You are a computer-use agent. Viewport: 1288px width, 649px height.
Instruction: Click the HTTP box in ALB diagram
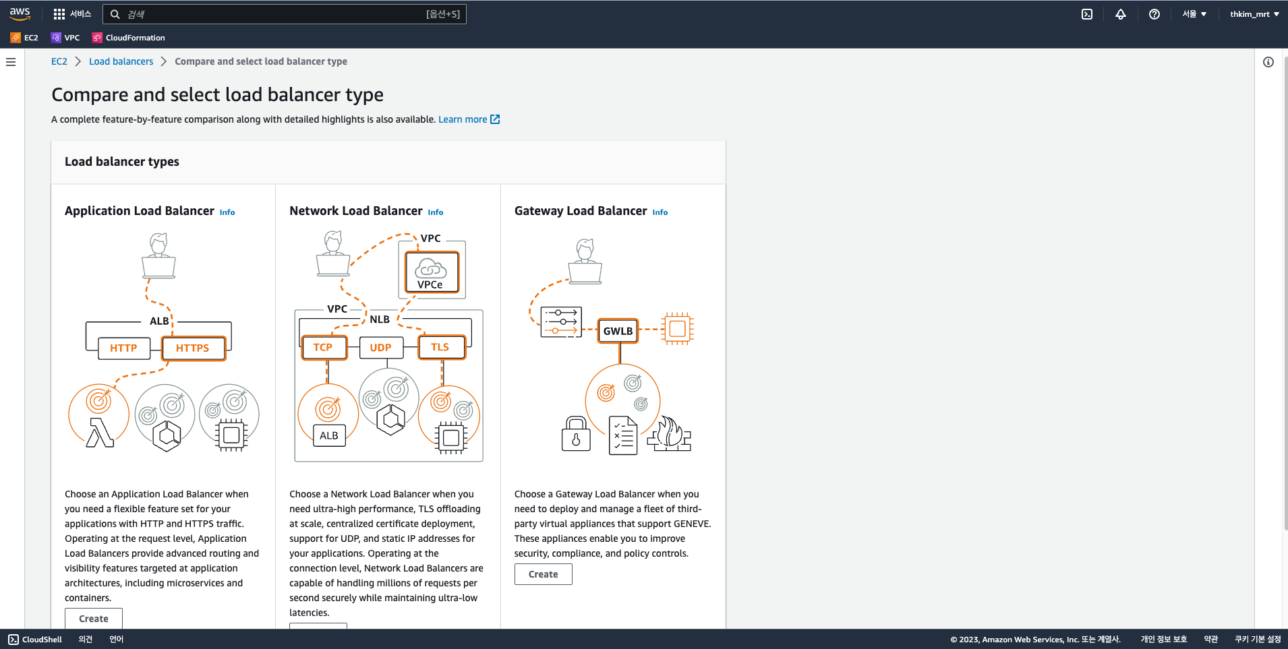click(x=123, y=348)
